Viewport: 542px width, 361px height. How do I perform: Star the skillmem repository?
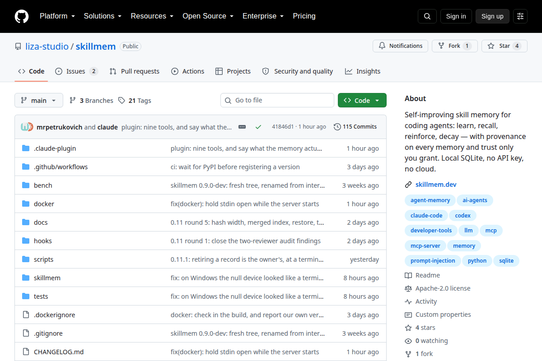504,46
